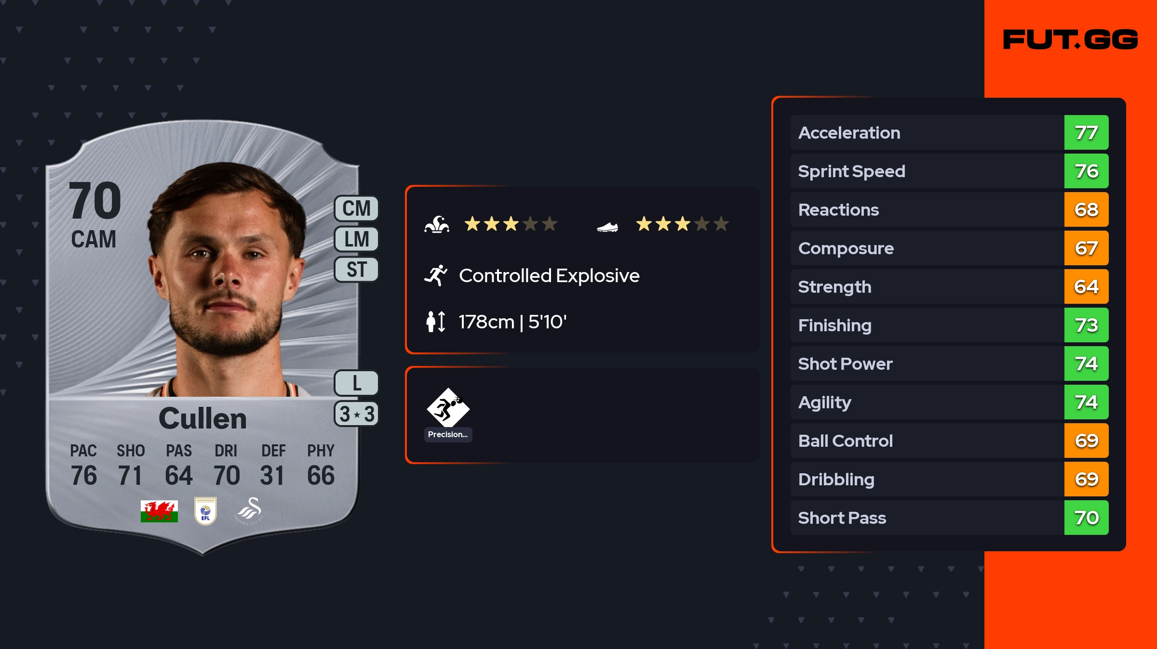The height and width of the screenshot is (649, 1157).
Task: Click the Acceleration stat row
Action: [x=927, y=132]
